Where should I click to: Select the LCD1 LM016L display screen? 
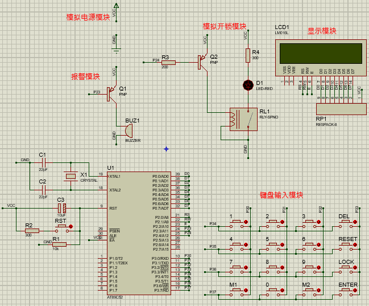(321, 54)
